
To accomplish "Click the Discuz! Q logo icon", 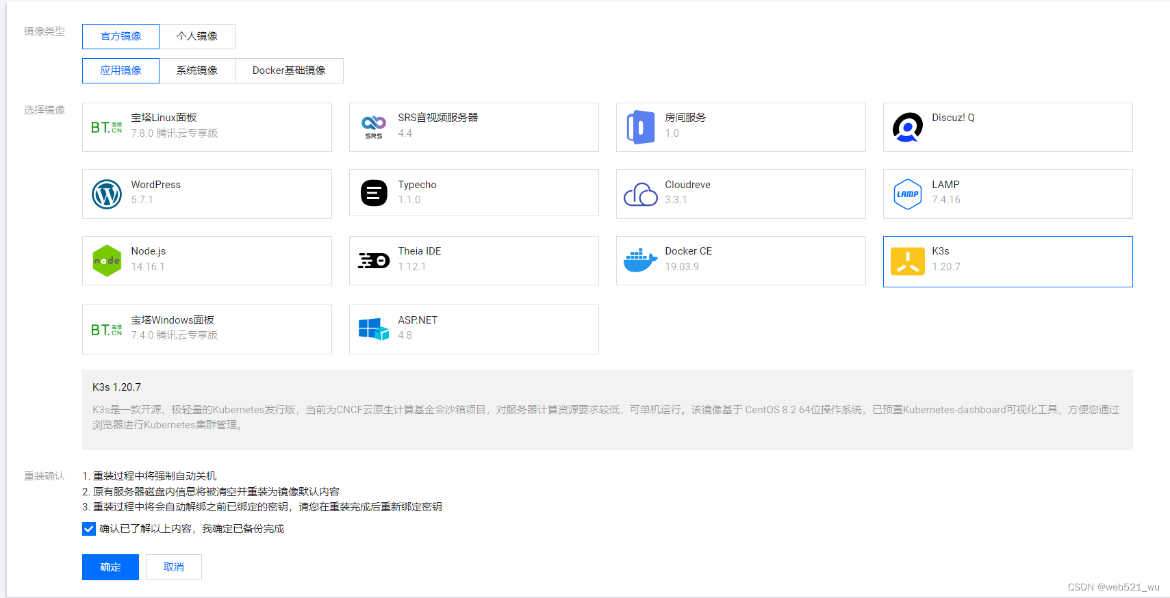I will tap(908, 127).
